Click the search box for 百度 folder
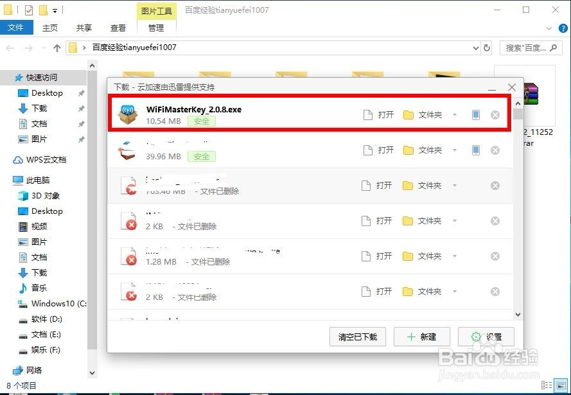The width and height of the screenshot is (571, 395). tap(531, 48)
